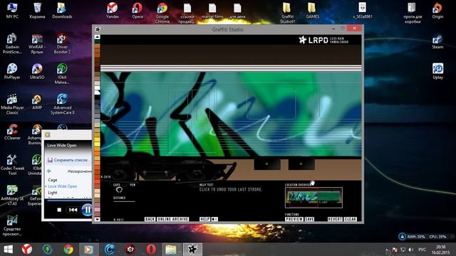456x256 pixels.
Task: Click the BACK button in Graffiti Studio
Action: point(150,219)
